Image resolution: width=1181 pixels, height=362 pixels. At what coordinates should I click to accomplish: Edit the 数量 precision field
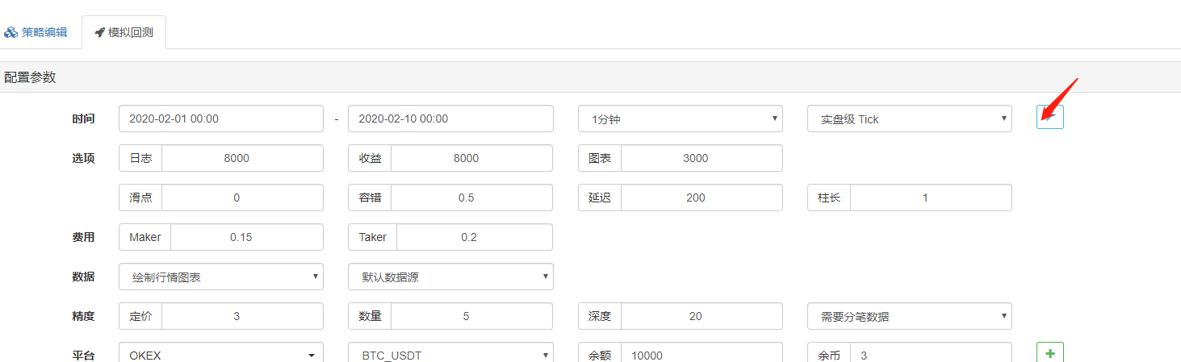[x=472, y=316]
